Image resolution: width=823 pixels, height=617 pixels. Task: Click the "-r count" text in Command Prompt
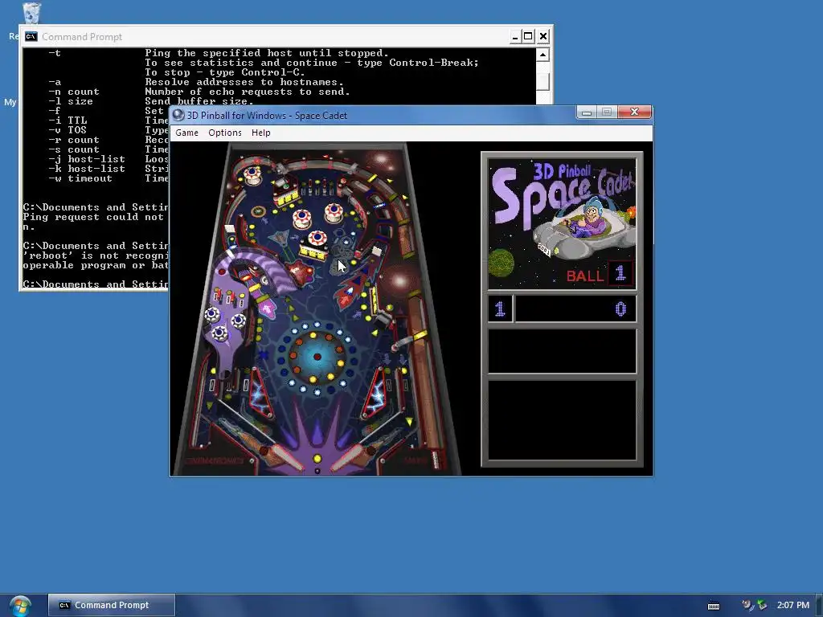pos(74,140)
